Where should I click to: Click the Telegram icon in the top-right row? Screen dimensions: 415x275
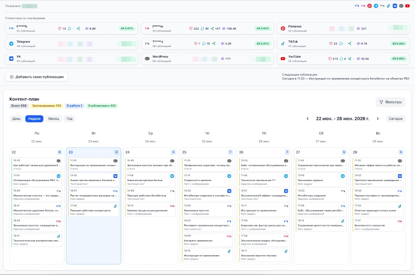(x=376, y=6)
